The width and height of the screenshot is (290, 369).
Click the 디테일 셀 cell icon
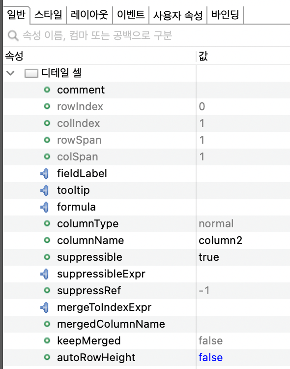(31, 73)
